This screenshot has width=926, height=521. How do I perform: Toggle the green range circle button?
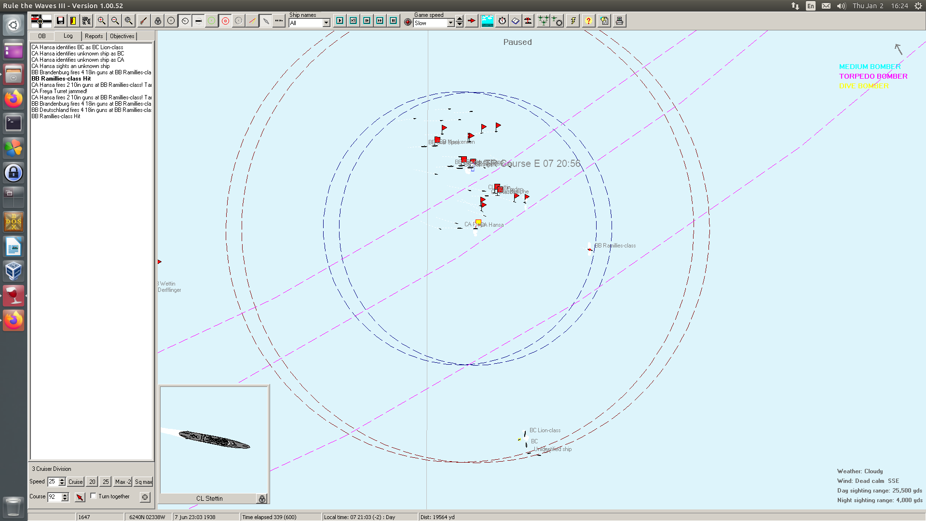[212, 21]
